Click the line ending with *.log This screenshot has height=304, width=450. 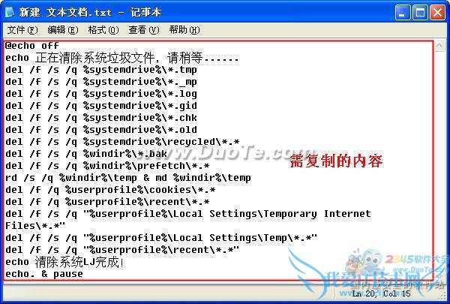click(x=101, y=94)
